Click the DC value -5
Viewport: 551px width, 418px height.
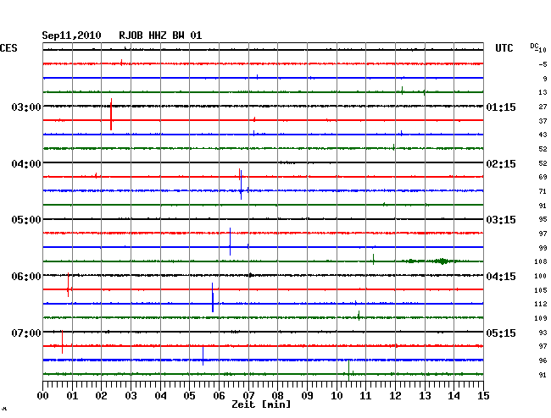[x=543, y=64]
